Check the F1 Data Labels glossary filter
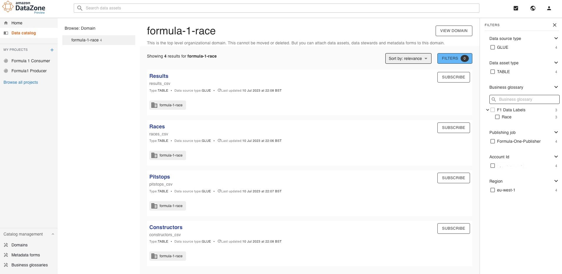Screen dimensions: 562x274 pyautogui.click(x=493, y=110)
